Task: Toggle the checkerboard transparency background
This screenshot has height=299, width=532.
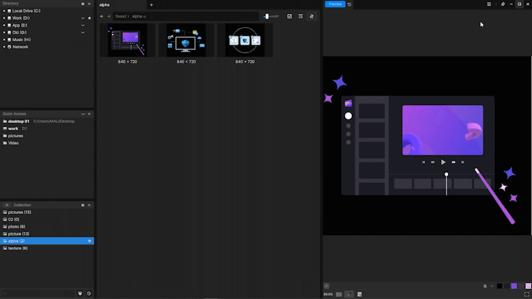Action: (338, 294)
